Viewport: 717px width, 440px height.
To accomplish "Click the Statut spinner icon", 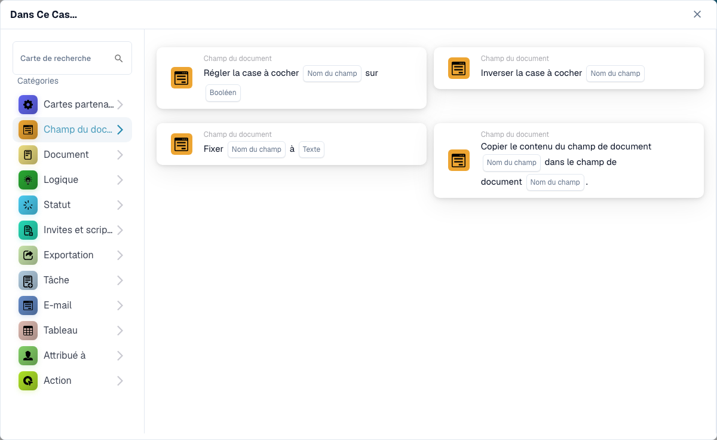I will (x=28, y=205).
